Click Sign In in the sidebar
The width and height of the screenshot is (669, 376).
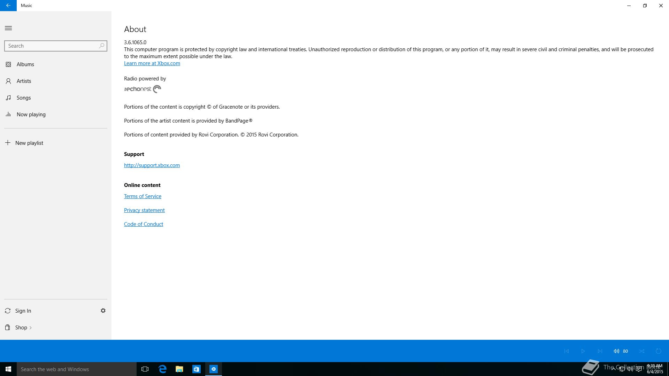tap(23, 311)
